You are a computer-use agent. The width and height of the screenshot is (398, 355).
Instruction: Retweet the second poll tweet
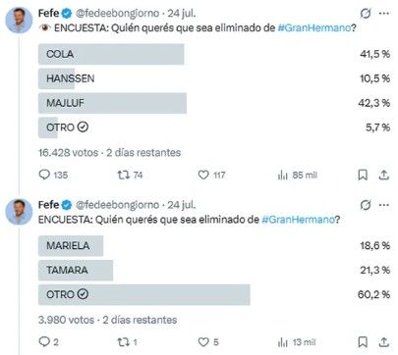[124, 342]
